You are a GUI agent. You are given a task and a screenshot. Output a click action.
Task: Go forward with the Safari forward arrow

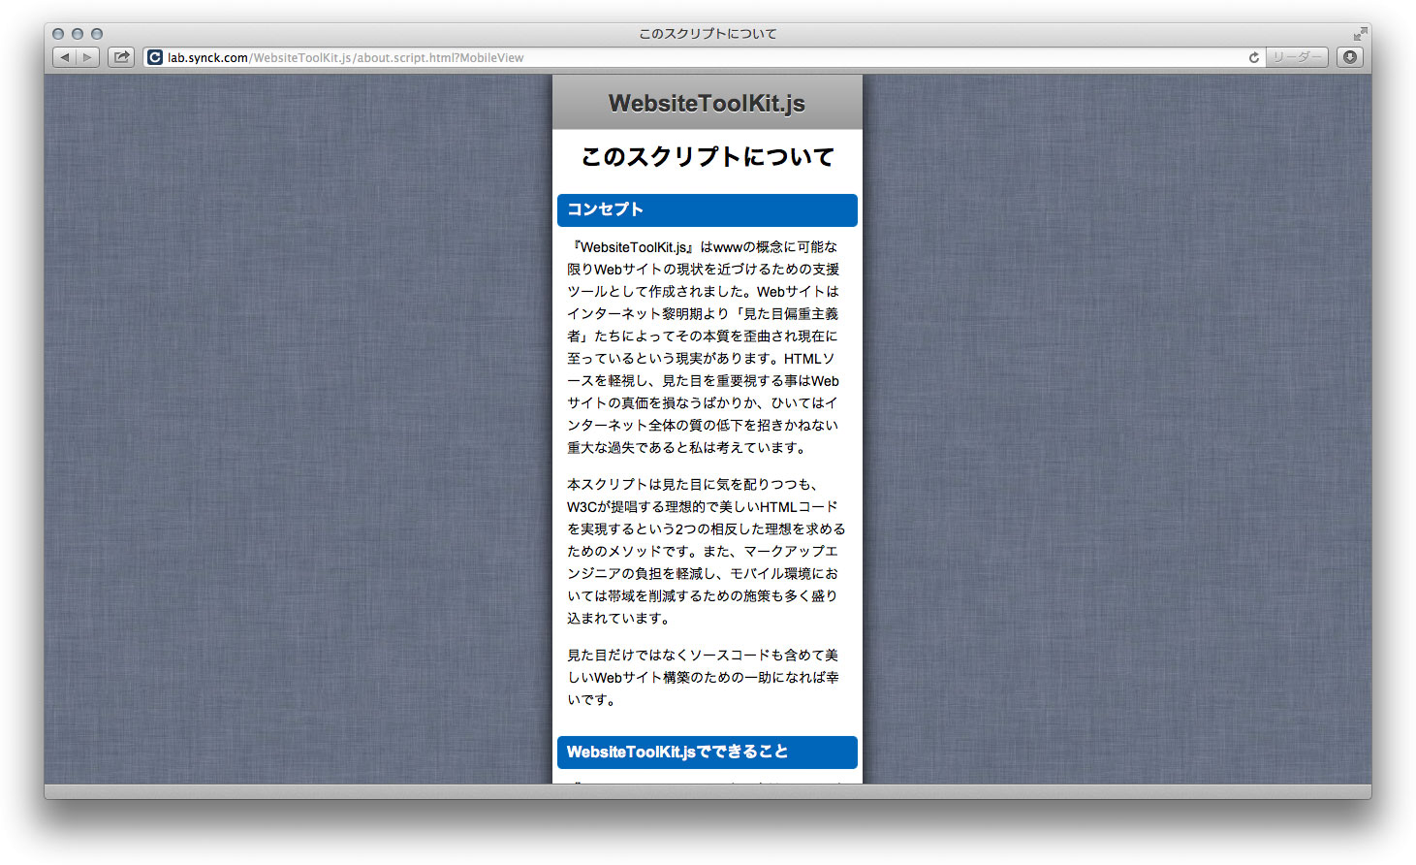[88, 57]
